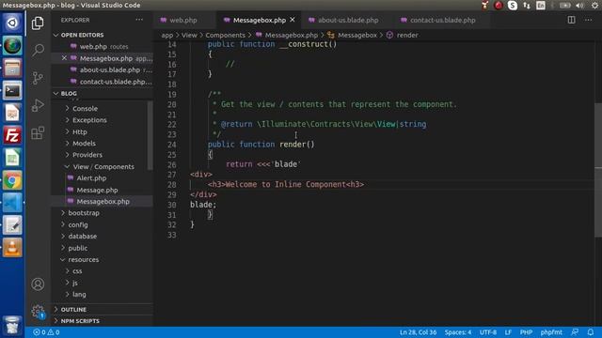Viewport: 602px width, 338px height.
Task: Switch to the web.php tab
Action: tap(183, 20)
